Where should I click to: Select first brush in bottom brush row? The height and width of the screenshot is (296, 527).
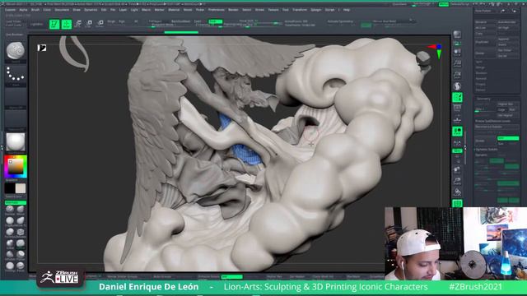[10, 266]
